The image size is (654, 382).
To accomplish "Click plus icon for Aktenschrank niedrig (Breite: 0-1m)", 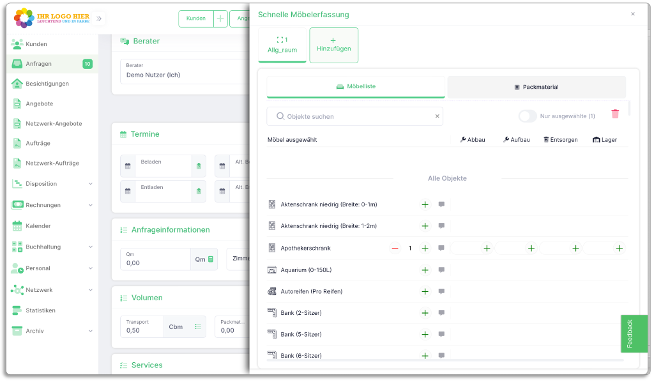I will pyautogui.click(x=425, y=205).
